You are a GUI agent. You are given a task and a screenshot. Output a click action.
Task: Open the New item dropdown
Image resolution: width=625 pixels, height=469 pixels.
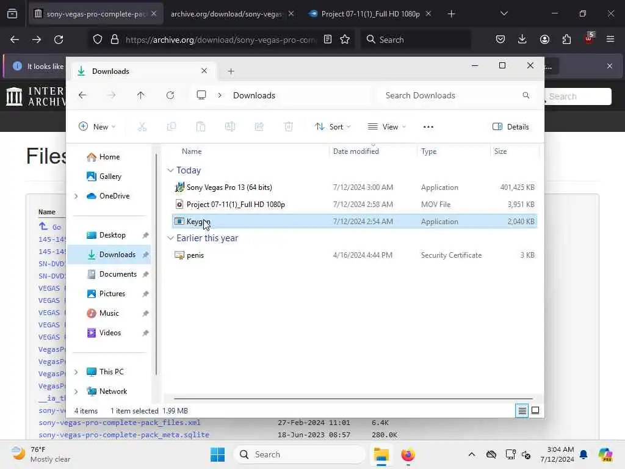pos(97,127)
